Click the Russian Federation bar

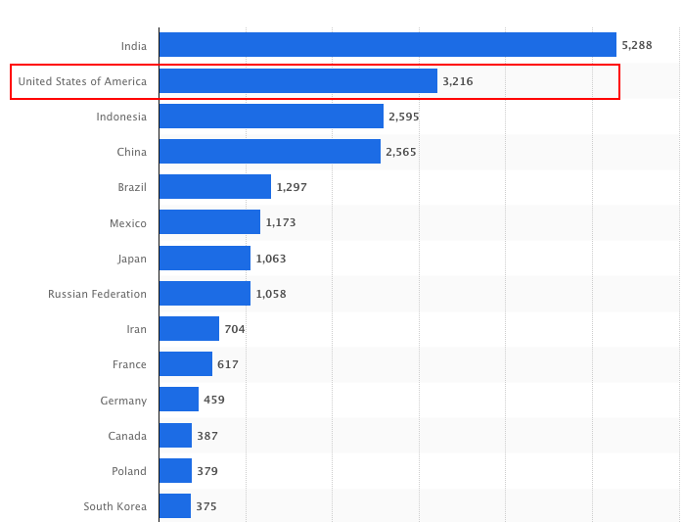205,294
